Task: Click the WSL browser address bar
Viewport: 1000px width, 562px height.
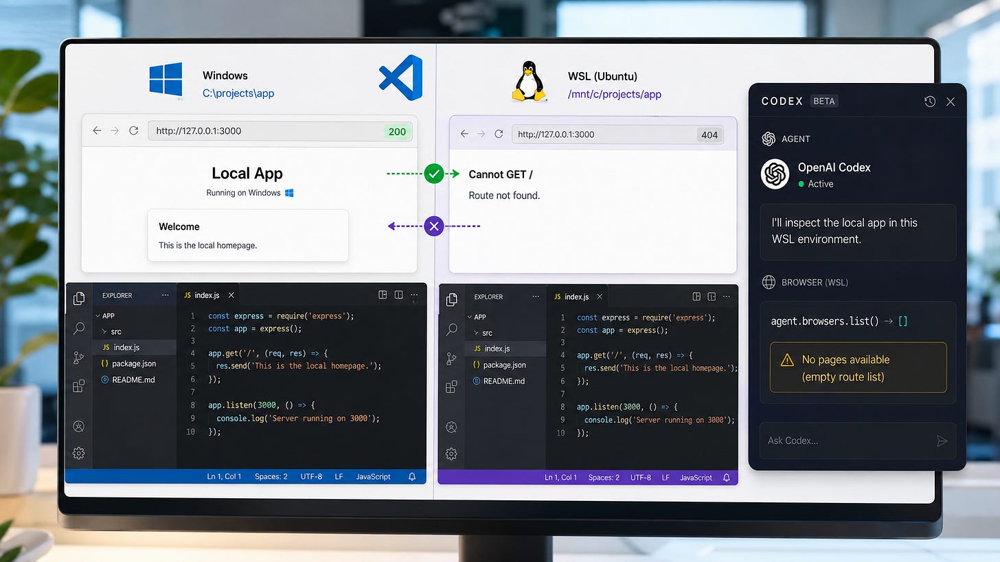Action: tap(617, 134)
